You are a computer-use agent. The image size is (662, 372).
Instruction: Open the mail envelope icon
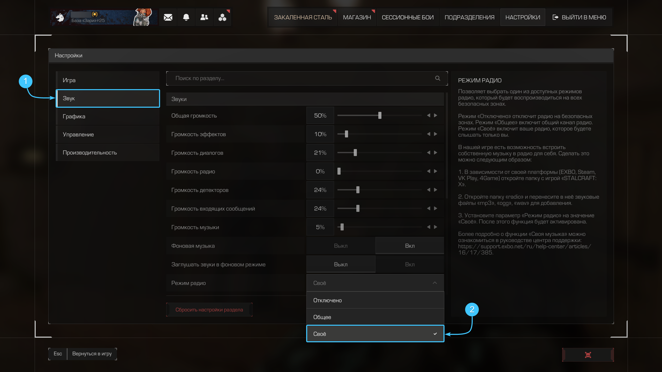[168, 17]
